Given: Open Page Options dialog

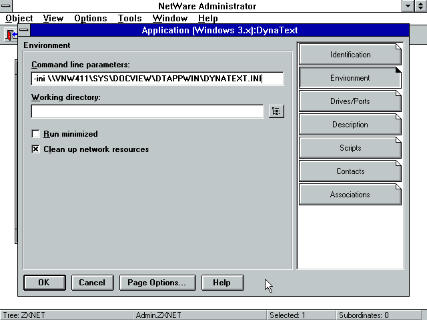Looking at the screenshot, I should [x=157, y=283].
